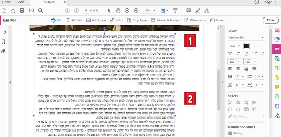Viewport: 281px width, 137px height.
Task: Center-align the paragraph
Action: click(238, 69)
